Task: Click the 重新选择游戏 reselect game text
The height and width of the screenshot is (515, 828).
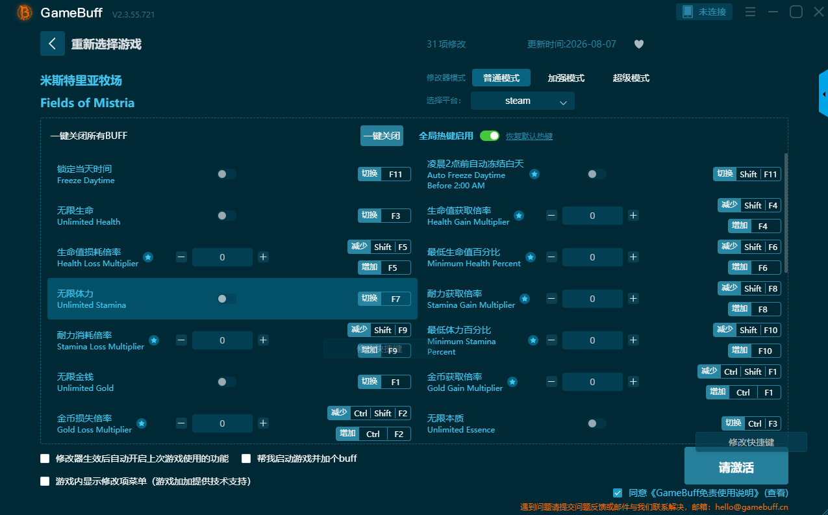Action: 107,44
